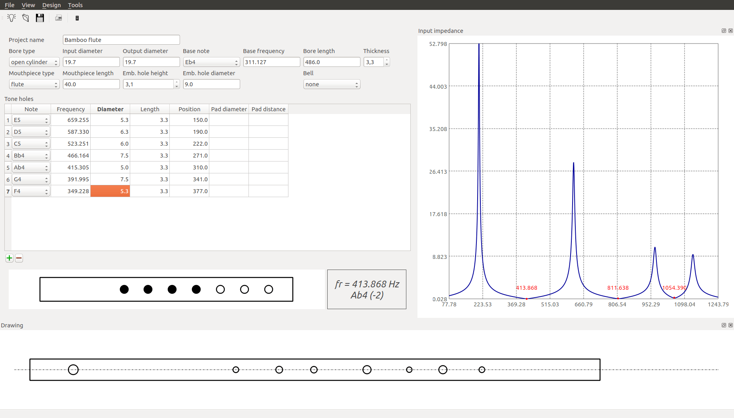734x418 pixels.
Task: Toggle the first closed fingering hole
Action: (x=124, y=289)
